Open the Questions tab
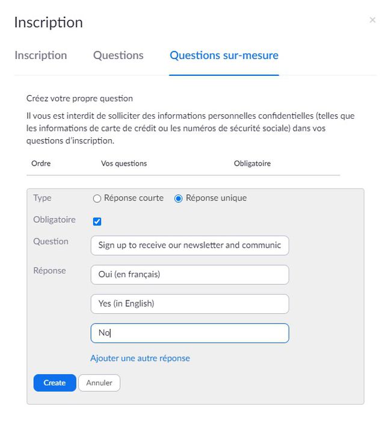 click(119, 55)
